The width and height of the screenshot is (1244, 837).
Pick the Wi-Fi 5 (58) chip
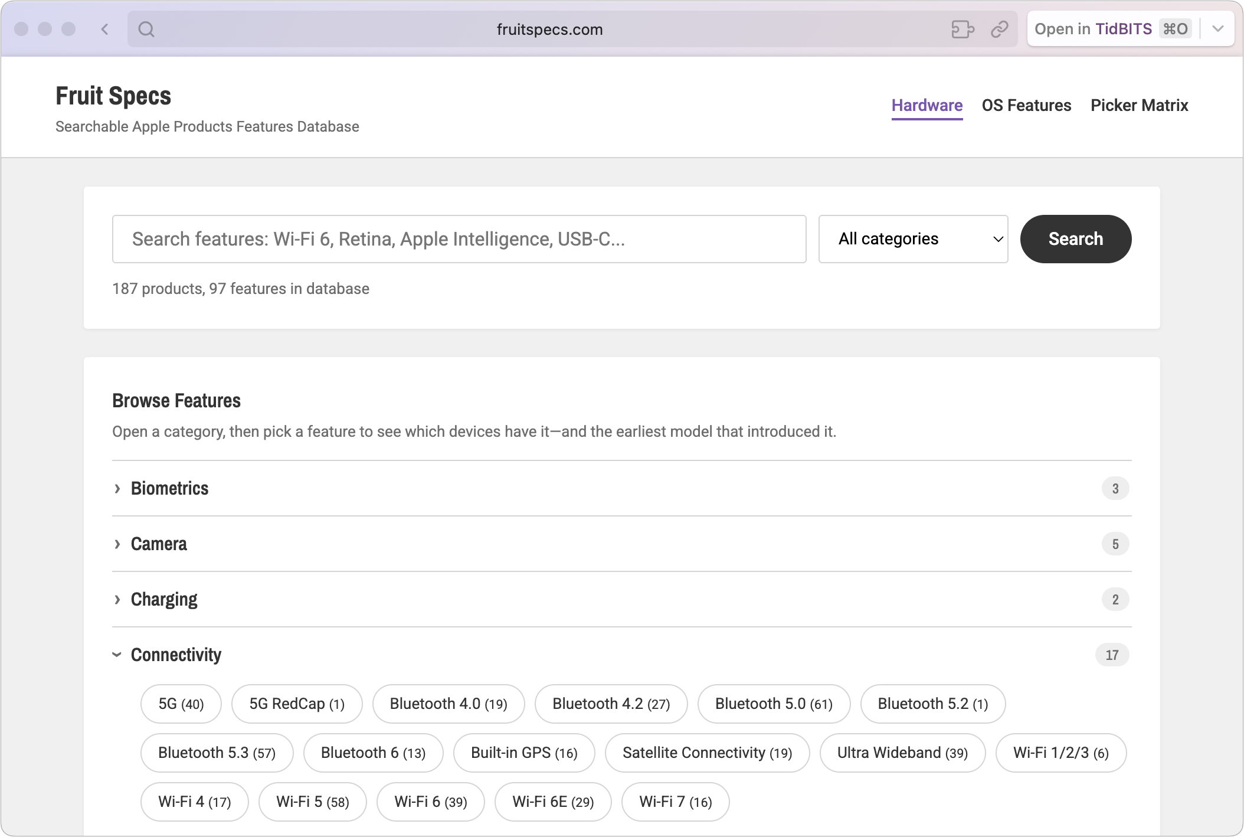tap(312, 802)
